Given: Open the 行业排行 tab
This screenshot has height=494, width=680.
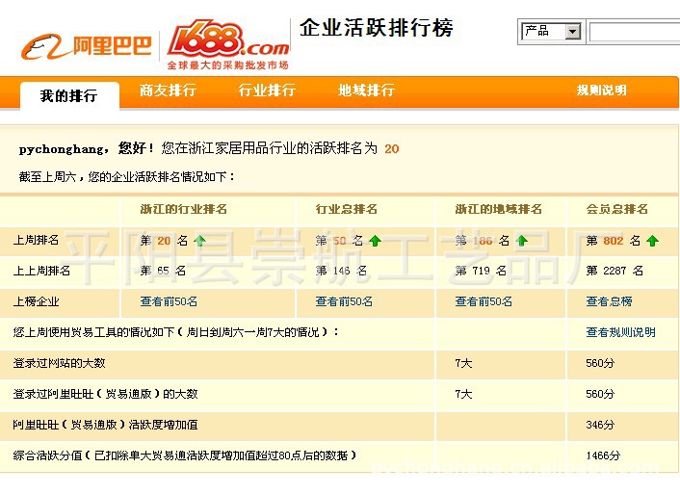Looking at the screenshot, I should tap(267, 91).
